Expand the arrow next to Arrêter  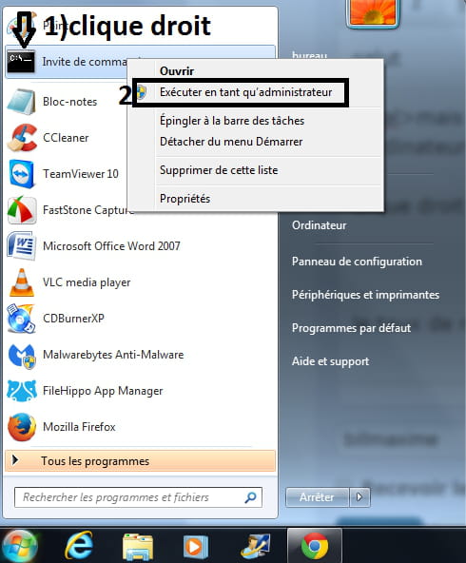tap(359, 497)
